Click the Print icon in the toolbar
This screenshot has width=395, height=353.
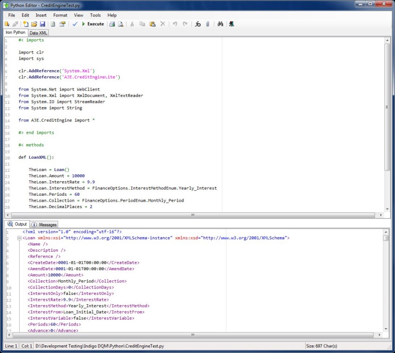pos(112,24)
